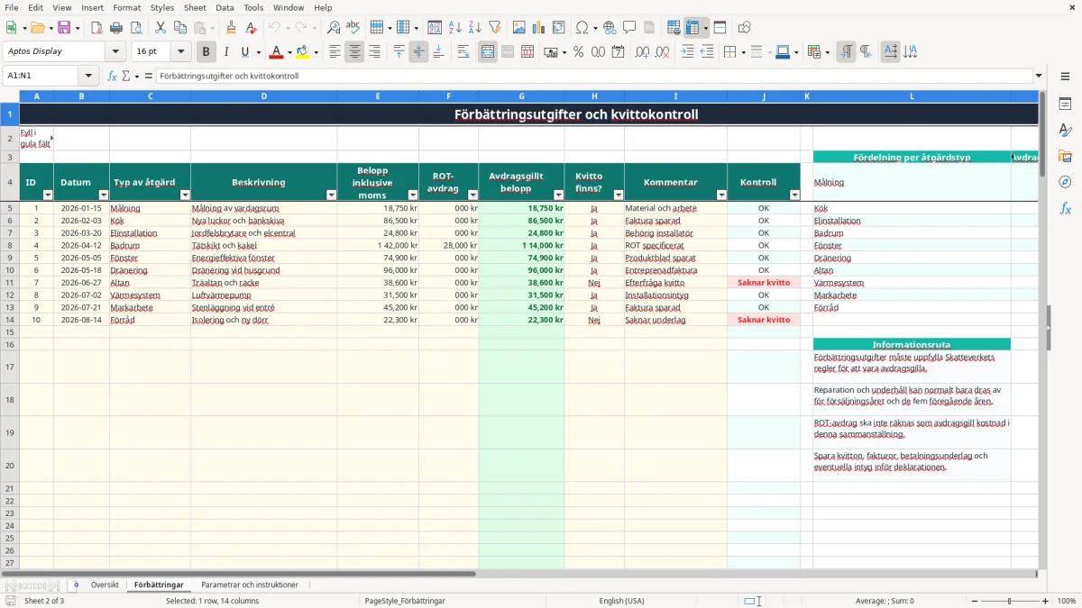Expand the Name Box dropdown

tap(88, 76)
